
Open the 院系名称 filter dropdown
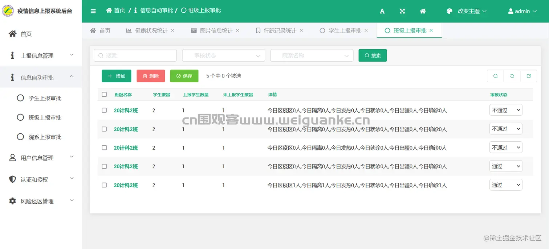(x=312, y=55)
